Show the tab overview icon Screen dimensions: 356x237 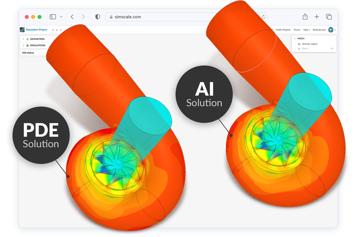coord(328,17)
